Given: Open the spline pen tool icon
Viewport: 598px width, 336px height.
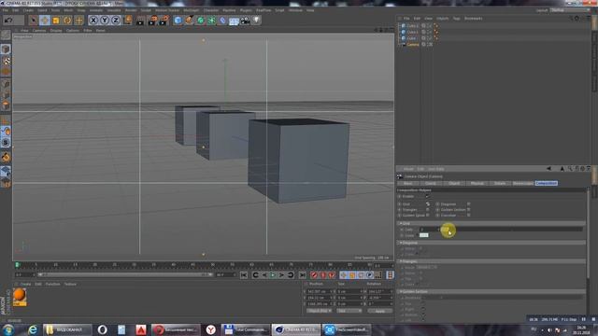Looking at the screenshot, I should tap(189, 21).
